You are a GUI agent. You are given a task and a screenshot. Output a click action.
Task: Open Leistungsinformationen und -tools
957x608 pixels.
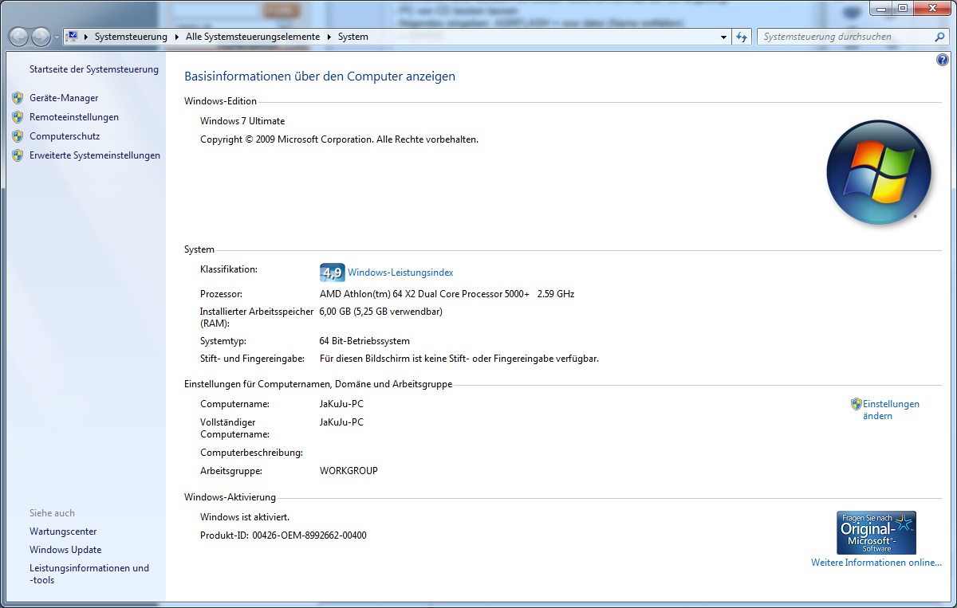click(x=89, y=574)
